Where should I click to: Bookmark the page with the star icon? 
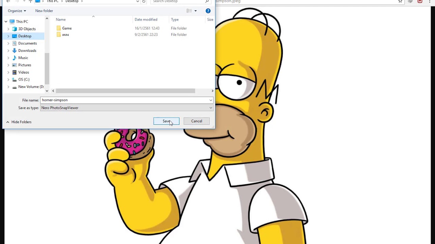(x=400, y=1)
